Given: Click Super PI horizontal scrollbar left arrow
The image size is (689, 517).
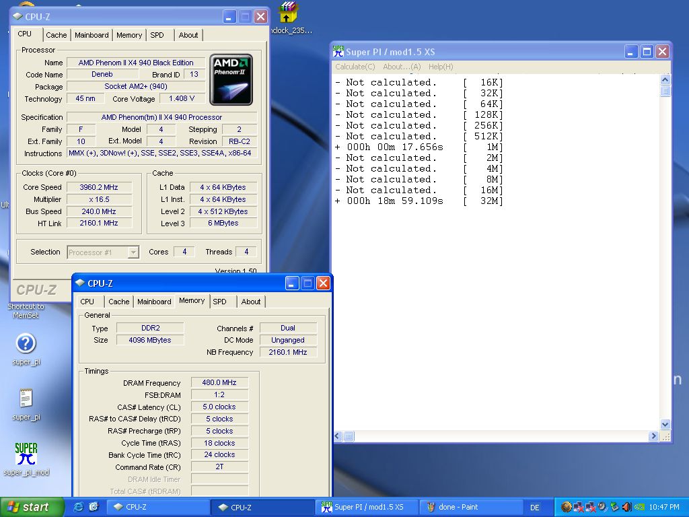Looking at the screenshot, I should point(338,436).
